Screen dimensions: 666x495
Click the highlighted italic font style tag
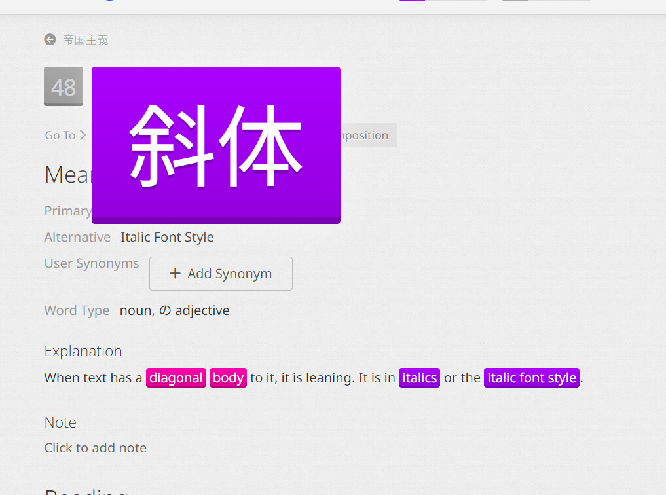pyautogui.click(x=532, y=378)
